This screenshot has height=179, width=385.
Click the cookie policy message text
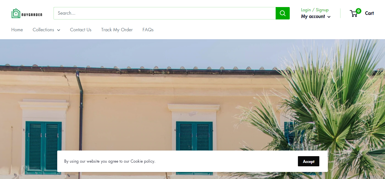click(110, 161)
